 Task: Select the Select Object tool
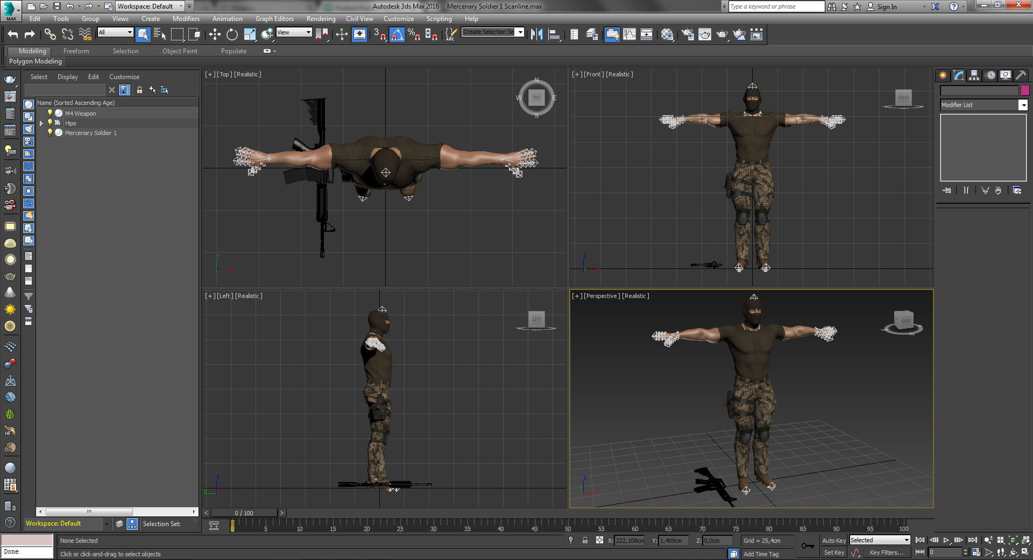(143, 34)
